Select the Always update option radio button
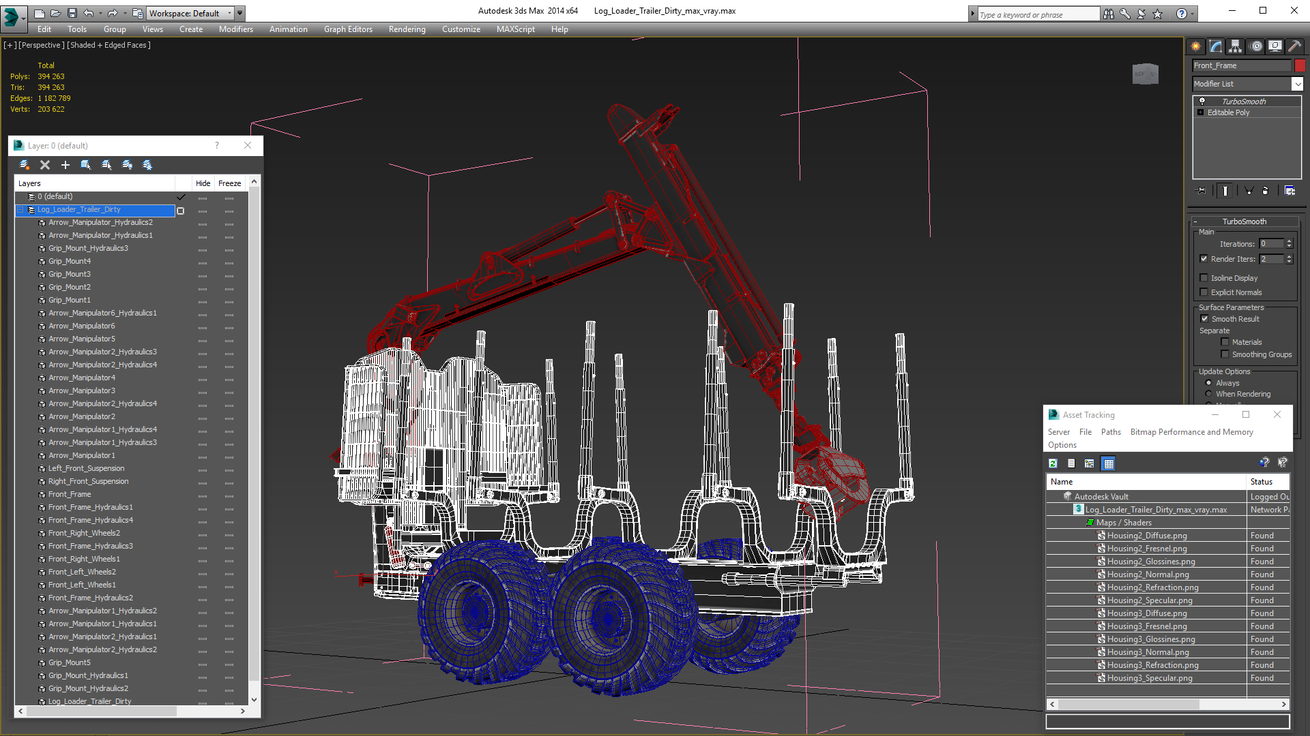Image resolution: width=1310 pixels, height=736 pixels. click(x=1208, y=383)
